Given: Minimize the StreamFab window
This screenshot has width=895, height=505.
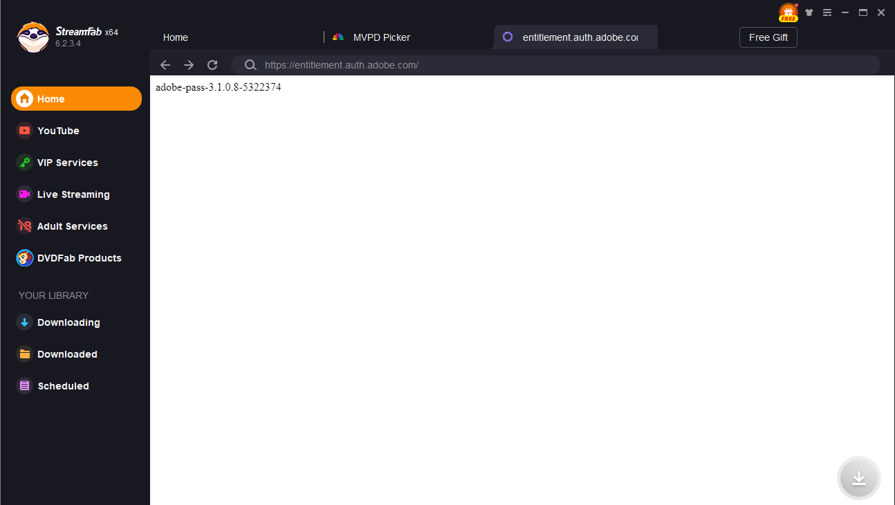Looking at the screenshot, I should pyautogui.click(x=845, y=12).
